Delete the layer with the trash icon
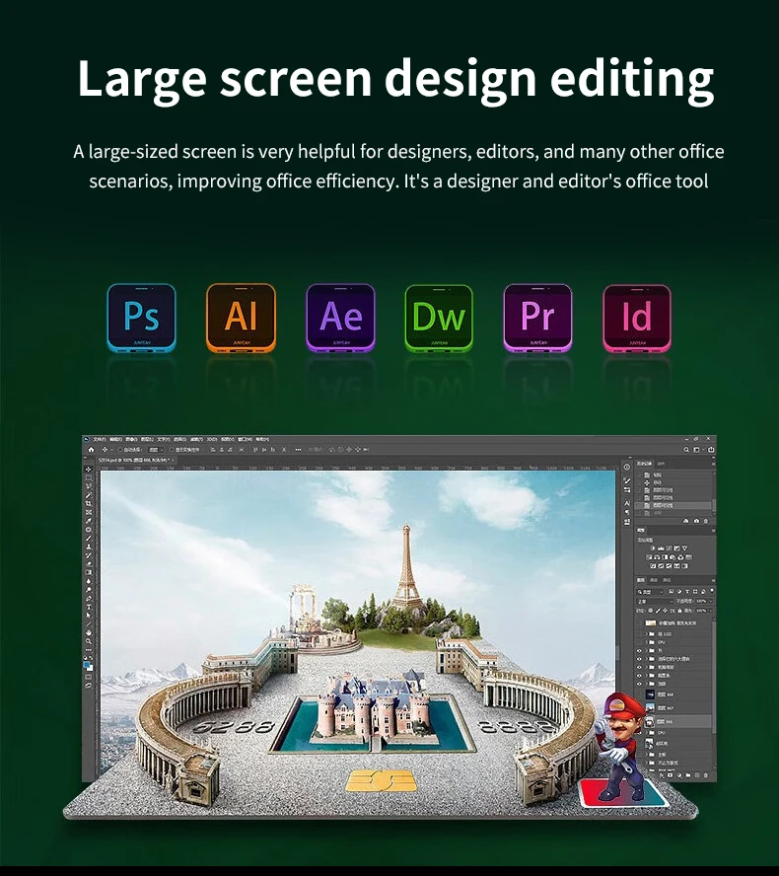Viewport: 779px width, 876px height. 706,775
